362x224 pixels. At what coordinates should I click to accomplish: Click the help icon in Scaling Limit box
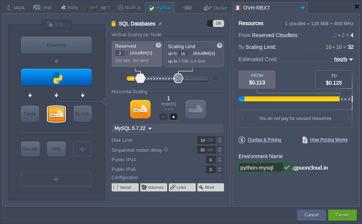pyautogui.click(x=220, y=46)
